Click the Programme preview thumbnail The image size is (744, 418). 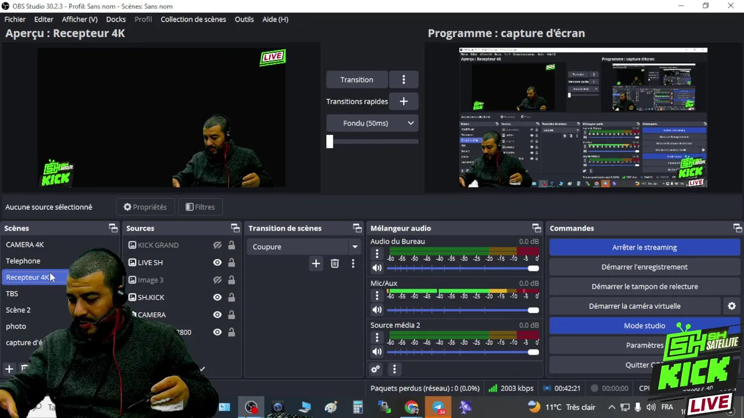(x=583, y=118)
